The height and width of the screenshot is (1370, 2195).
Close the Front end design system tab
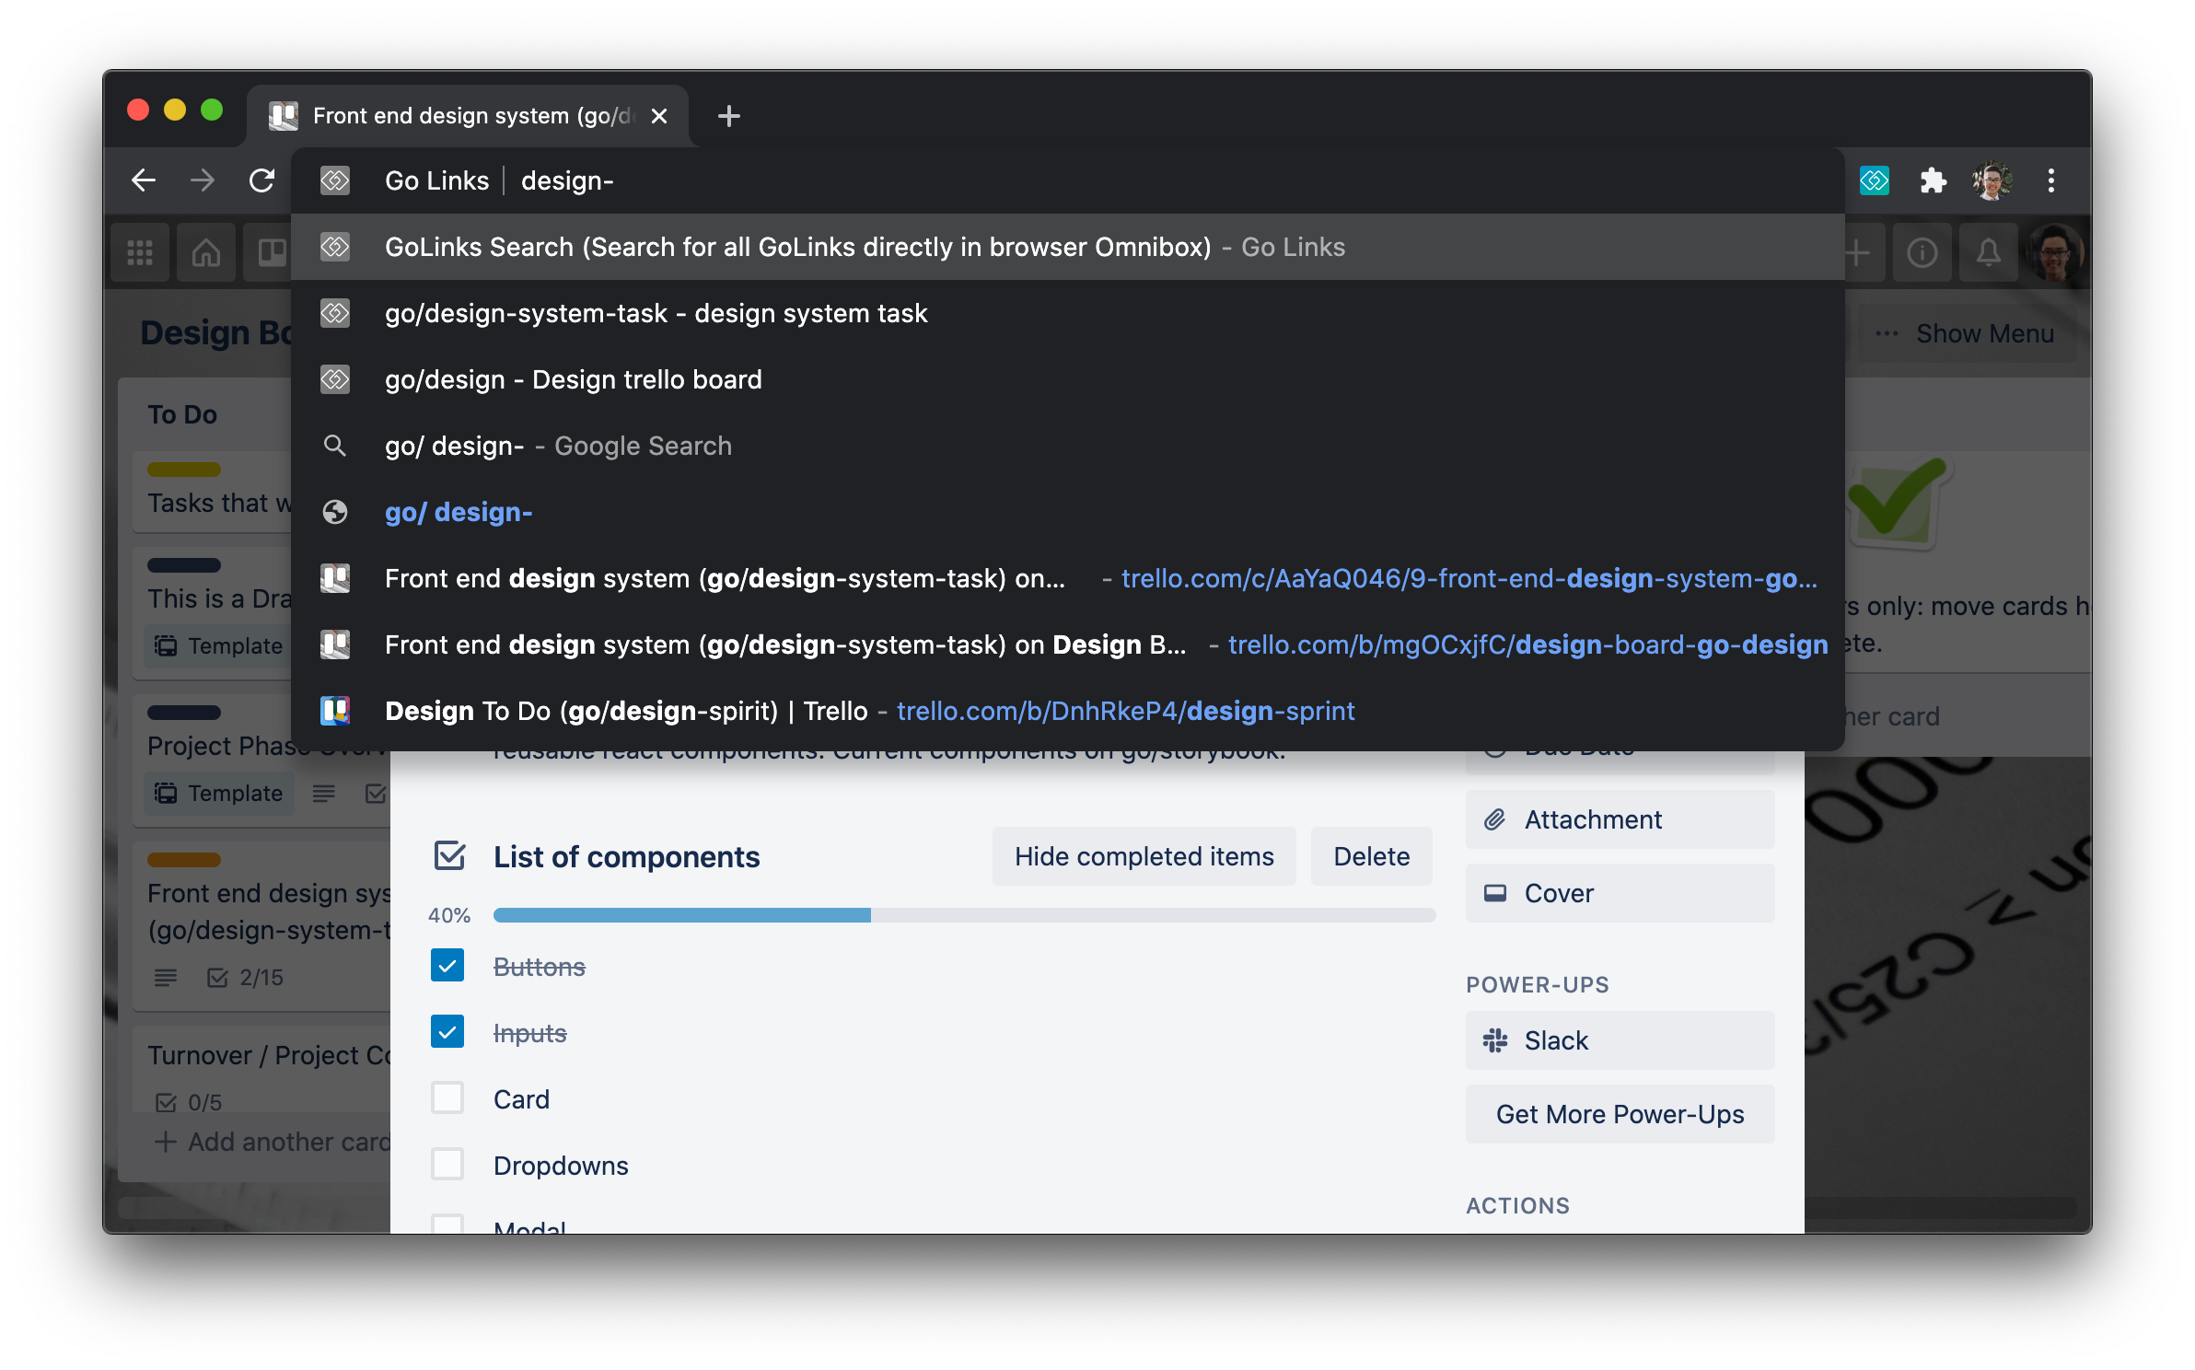point(659,116)
